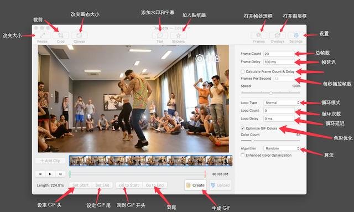Click the Go to Start button
354x212 pixels.
pyautogui.click(x=129, y=185)
